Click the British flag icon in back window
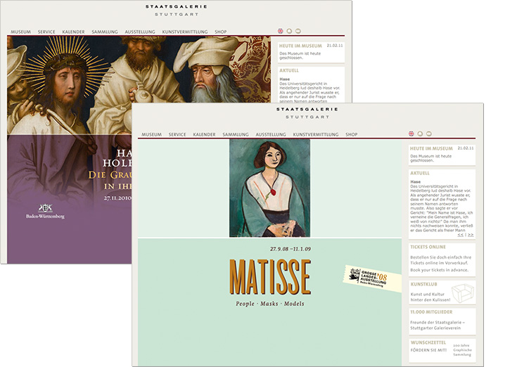 281,31
